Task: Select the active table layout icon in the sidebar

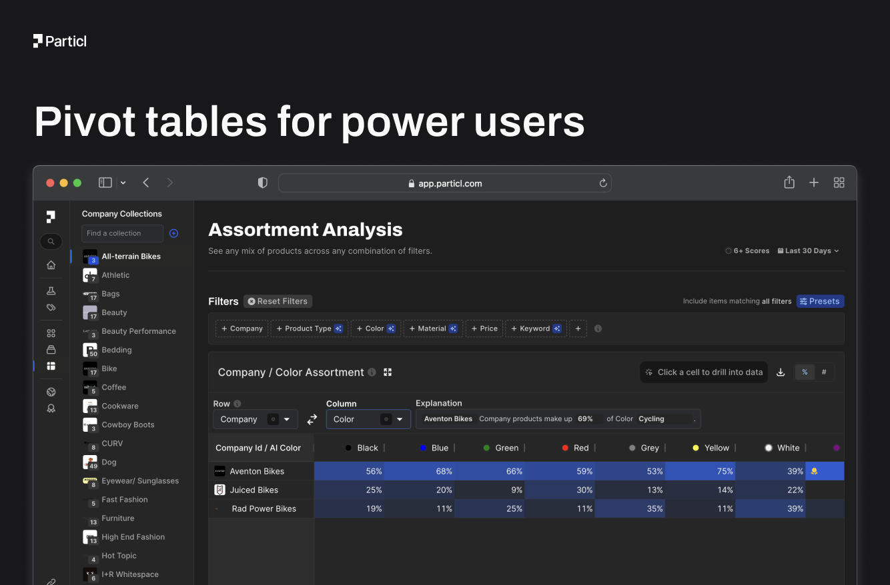Action: pyautogui.click(x=51, y=366)
